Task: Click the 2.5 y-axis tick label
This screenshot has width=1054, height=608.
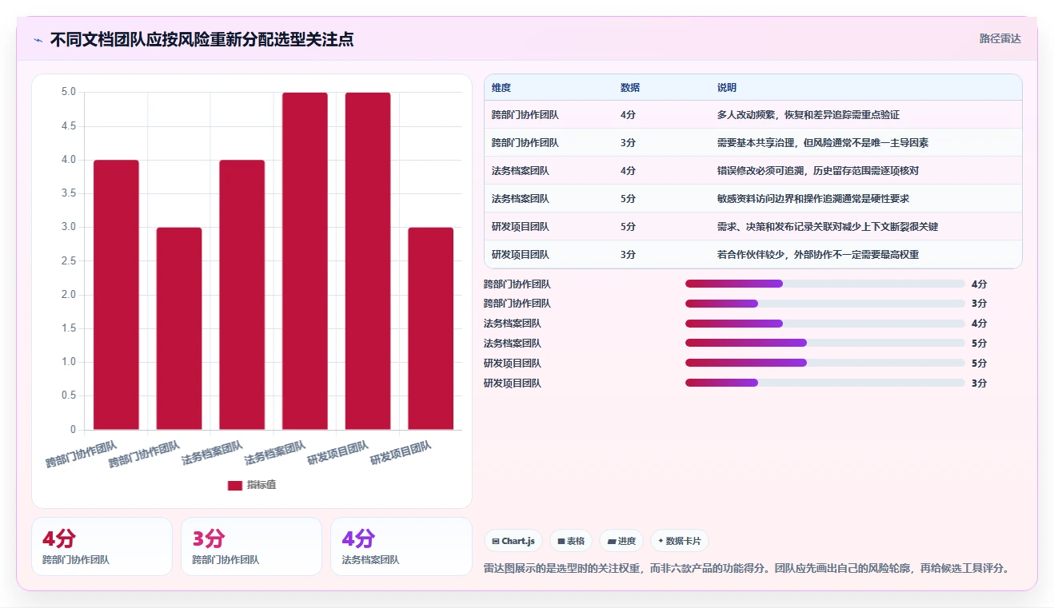Action: (x=69, y=261)
